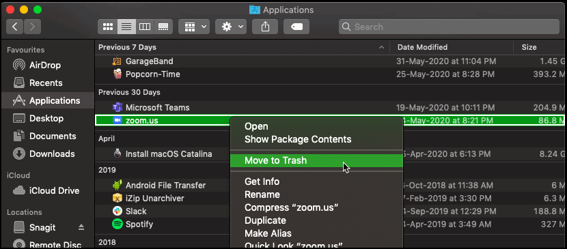
Task: Go forward with the right chevron button
Action: (x=32, y=27)
